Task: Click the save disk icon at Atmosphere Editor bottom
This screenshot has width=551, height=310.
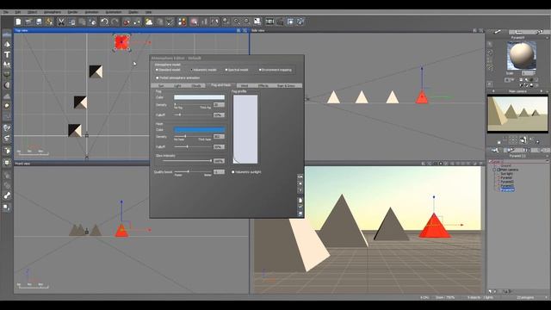Action: pos(300,214)
